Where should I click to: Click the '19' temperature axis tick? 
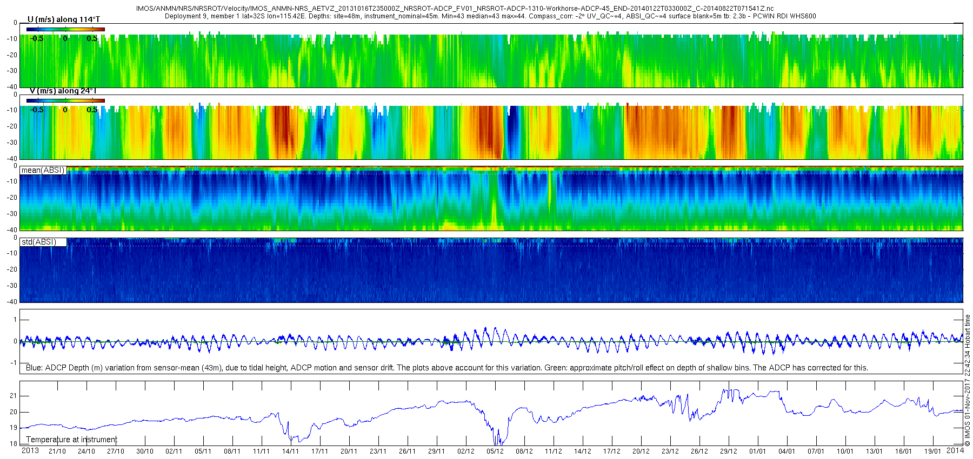click(x=14, y=428)
